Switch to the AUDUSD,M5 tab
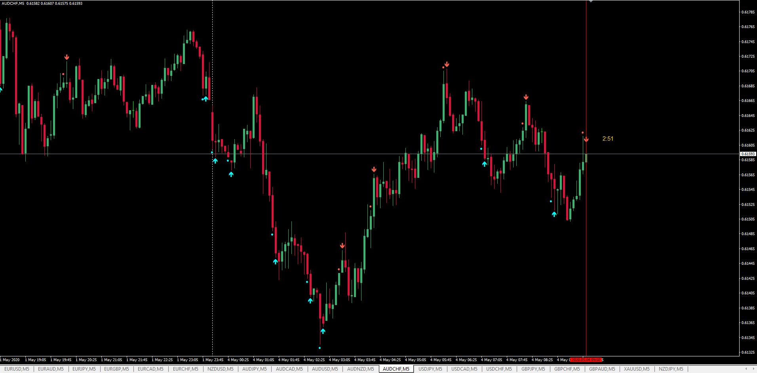 point(325,369)
